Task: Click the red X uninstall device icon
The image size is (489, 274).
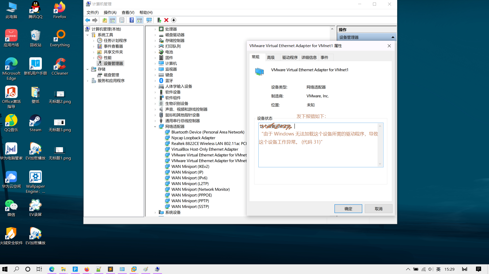Action: coord(166,20)
